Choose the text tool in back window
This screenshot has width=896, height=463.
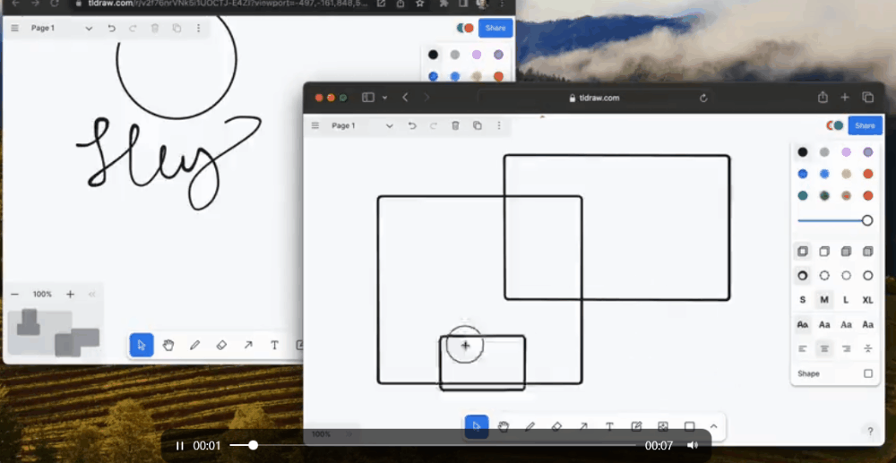274,345
